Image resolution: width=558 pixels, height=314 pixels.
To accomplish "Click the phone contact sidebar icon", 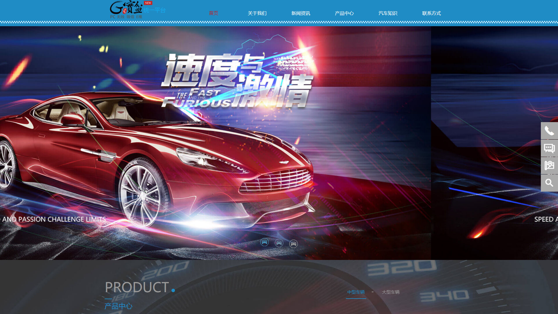I will pos(549,131).
